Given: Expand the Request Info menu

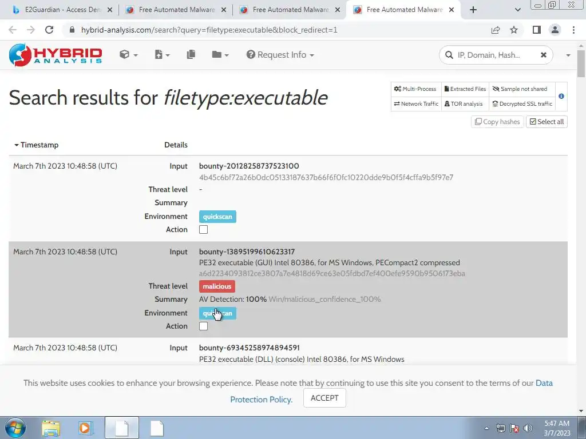Looking at the screenshot, I should [x=280, y=55].
